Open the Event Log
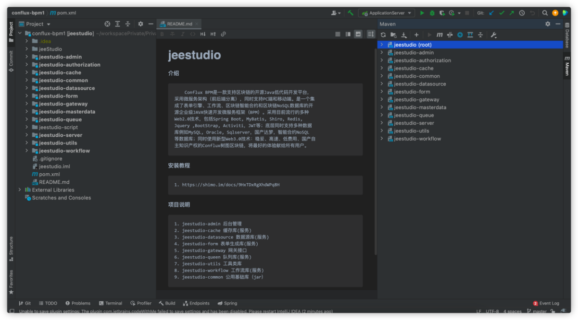Screen dimensions: 578x320 546,303
